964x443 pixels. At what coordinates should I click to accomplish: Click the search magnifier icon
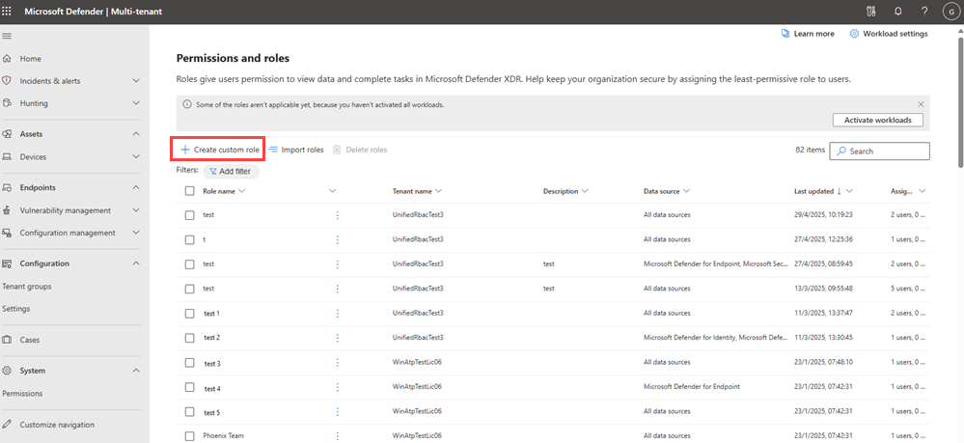841,151
